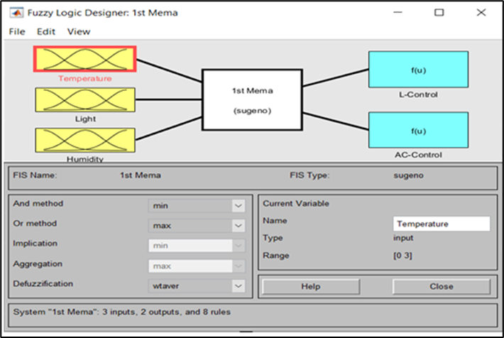Click the disabled Implication dropdown
The width and height of the screenshot is (504, 338).
197,246
